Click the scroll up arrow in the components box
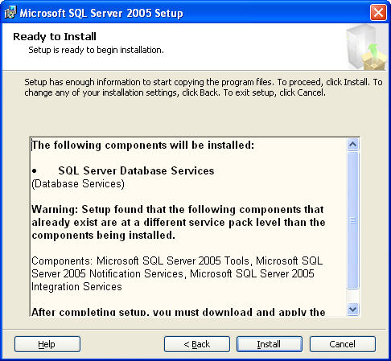This screenshot has height=361, width=391. pyautogui.click(x=352, y=145)
